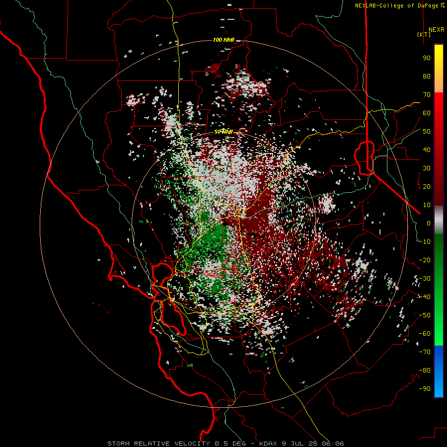Click the positive 20 scale label
The height and width of the screenshot is (447, 447).
427,186
